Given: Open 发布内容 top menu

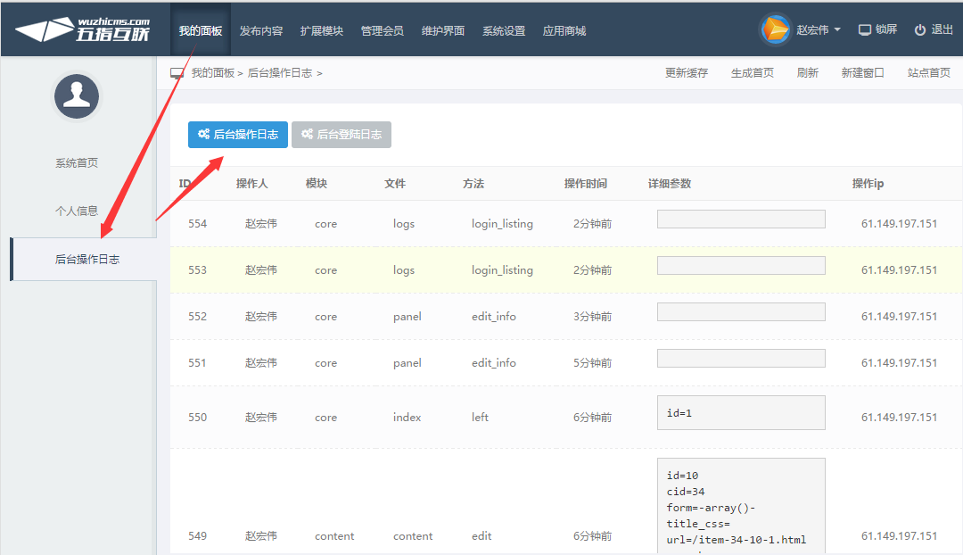Looking at the screenshot, I should [x=261, y=30].
